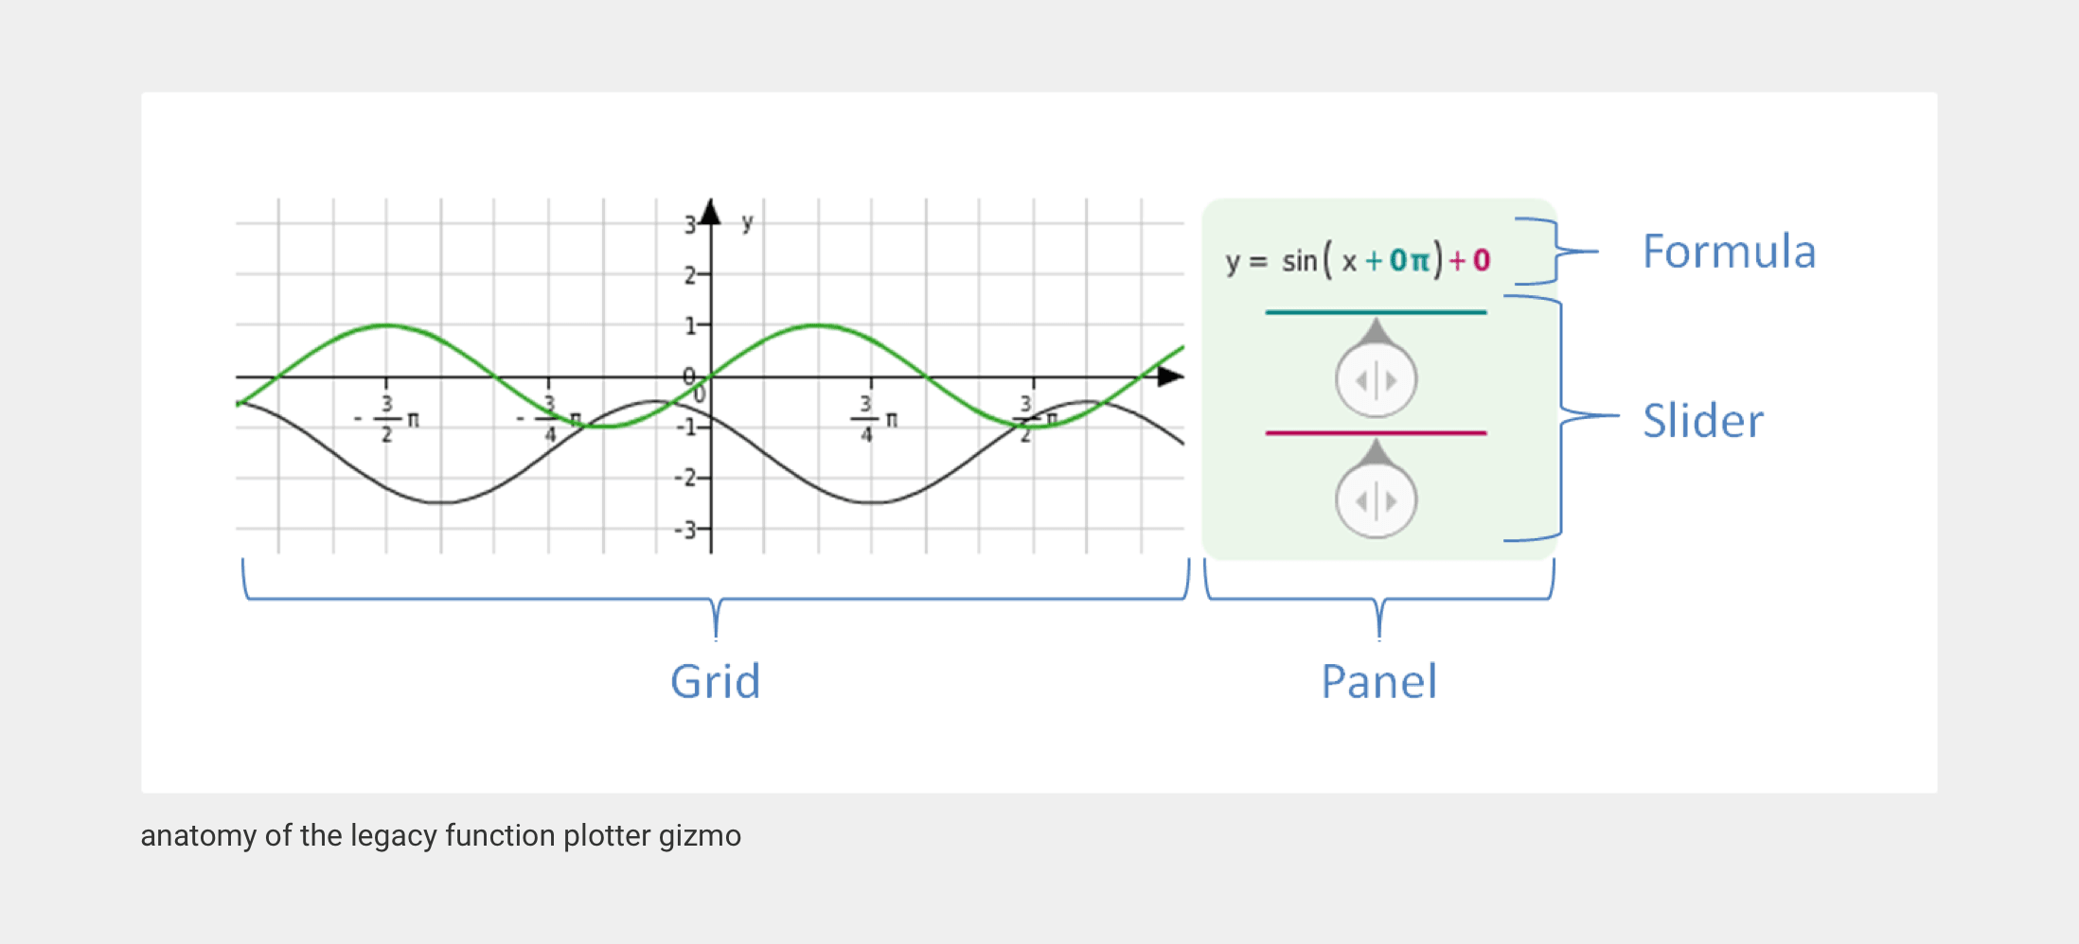
Task: Click the image caption about the gizmo
Action: (440, 836)
